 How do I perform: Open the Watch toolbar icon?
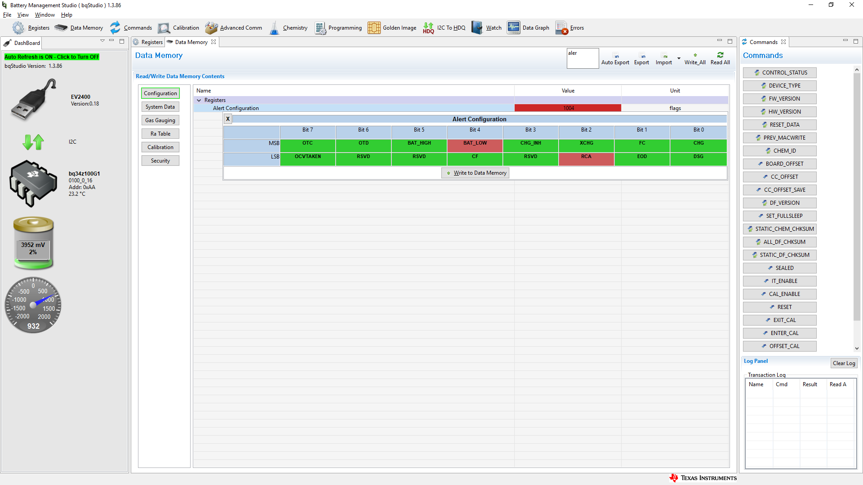point(477,28)
